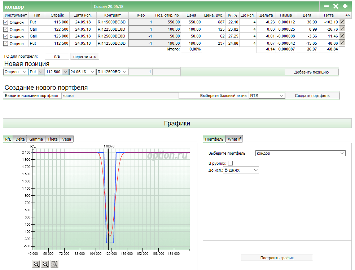Open the base asset RTS dropdown

pos(267,96)
